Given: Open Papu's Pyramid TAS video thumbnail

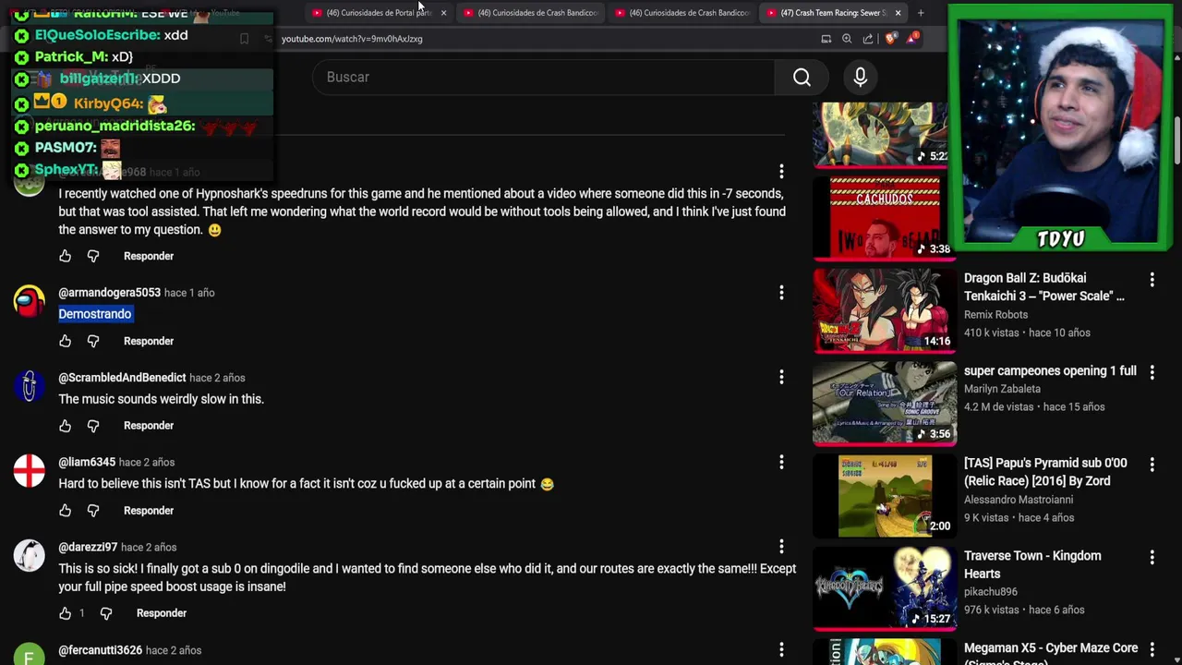Looking at the screenshot, I should coord(885,496).
